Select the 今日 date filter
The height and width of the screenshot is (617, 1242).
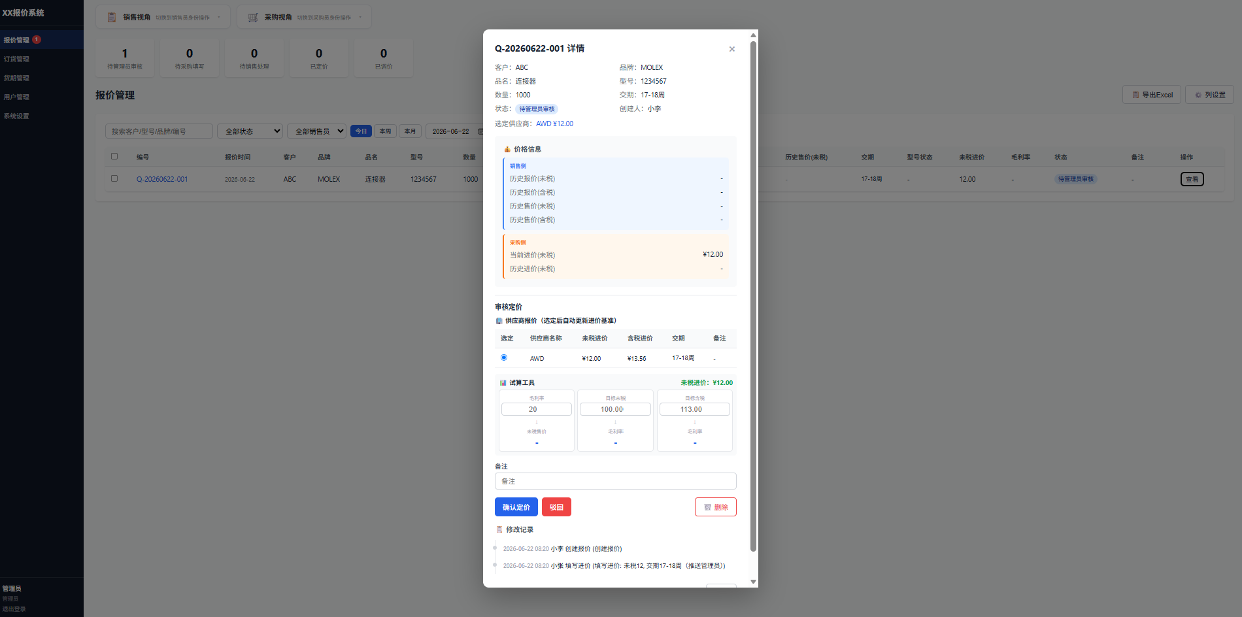click(361, 131)
